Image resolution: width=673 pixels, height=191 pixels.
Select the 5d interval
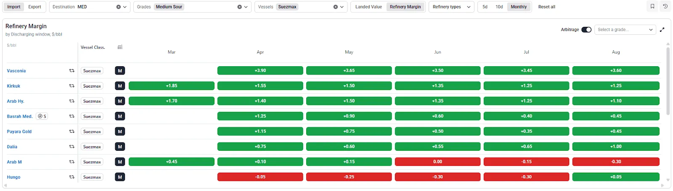coord(485,7)
